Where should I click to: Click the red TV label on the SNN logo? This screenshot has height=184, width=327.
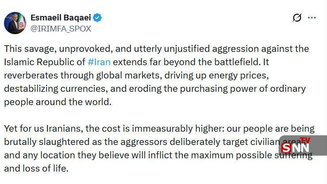tap(305, 141)
